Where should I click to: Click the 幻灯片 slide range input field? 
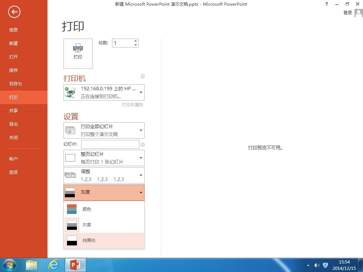pos(110,144)
